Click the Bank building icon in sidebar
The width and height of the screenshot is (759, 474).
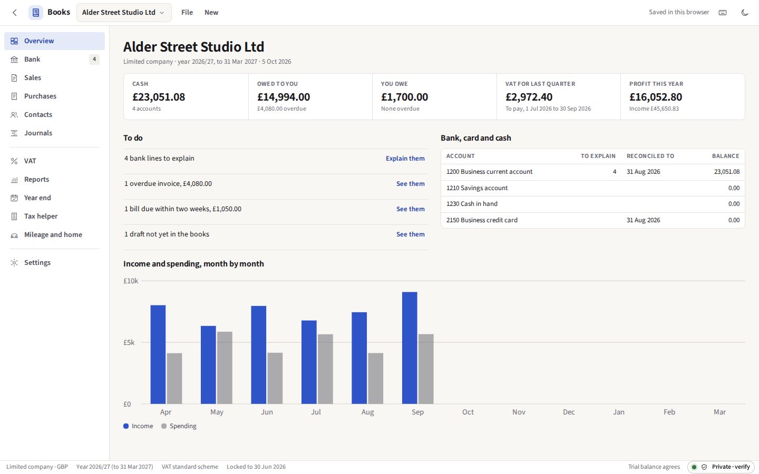pos(14,60)
